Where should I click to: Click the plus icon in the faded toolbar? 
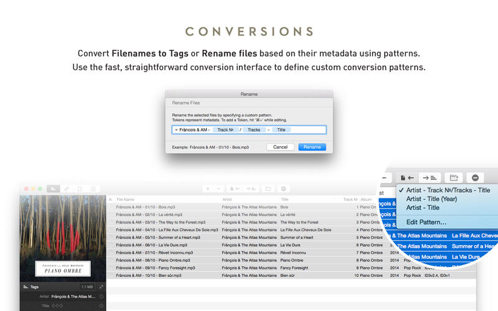click(207, 188)
